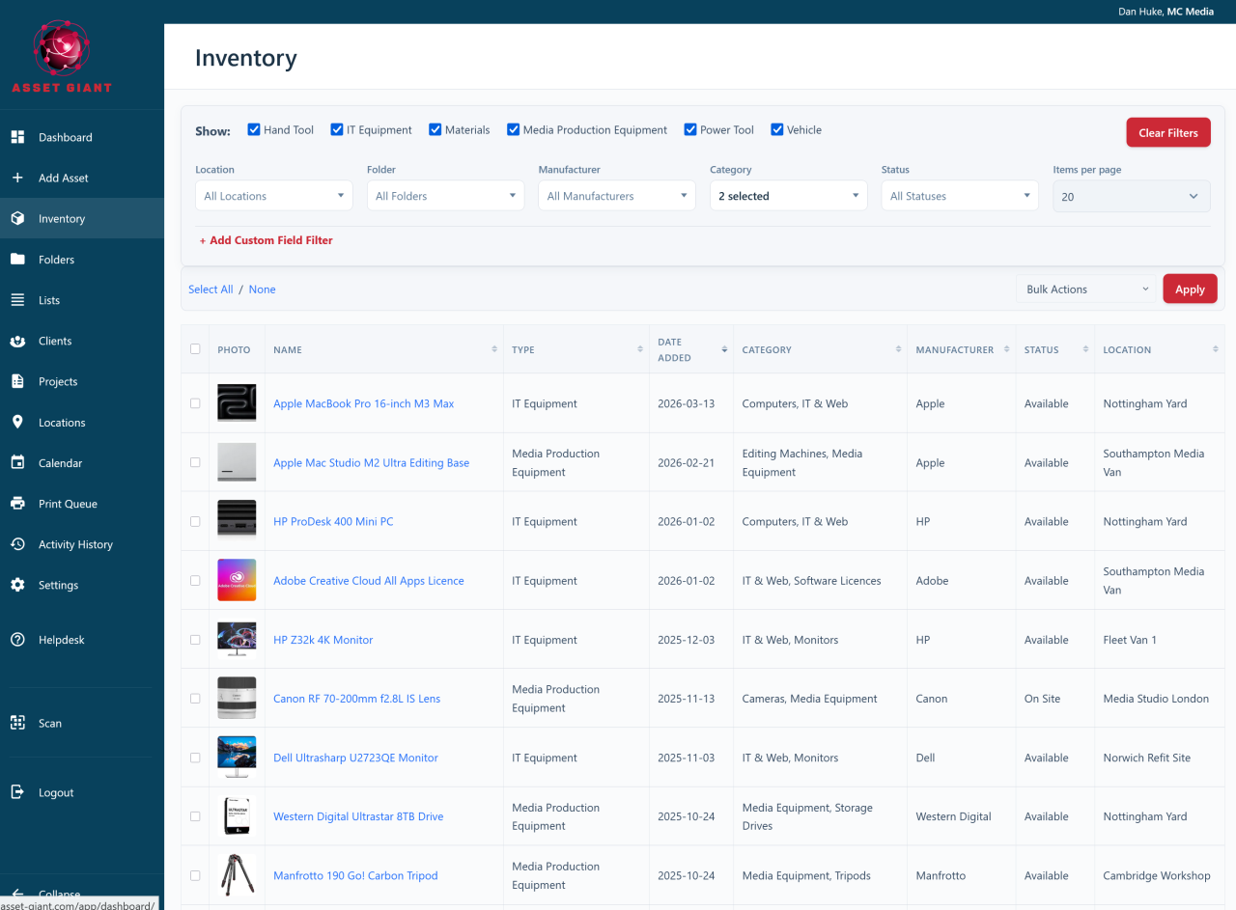This screenshot has height=910, width=1236.
Task: Sort by Status column sort arrows
Action: click(1086, 349)
